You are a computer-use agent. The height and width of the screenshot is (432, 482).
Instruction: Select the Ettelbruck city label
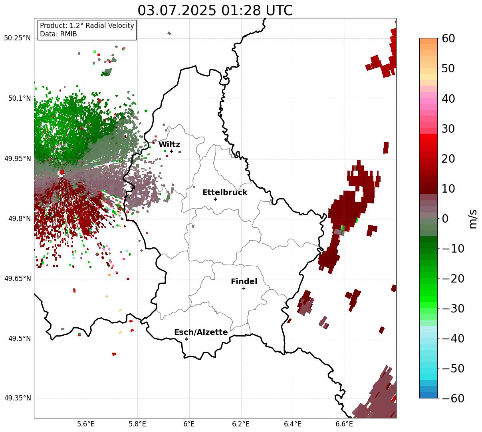coord(225,192)
